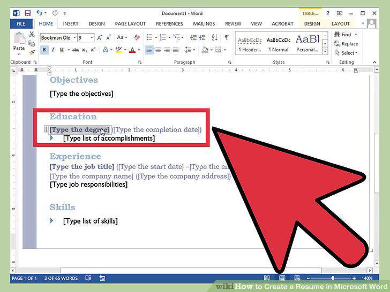Click the Clear Formatting eraser icon
Image resolution: width=390 pixels, height=292 pixels.
tap(137, 37)
